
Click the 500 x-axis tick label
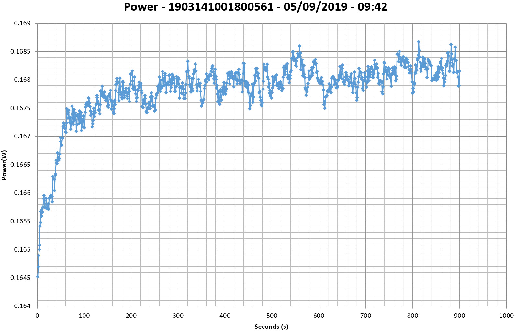pos(272,316)
